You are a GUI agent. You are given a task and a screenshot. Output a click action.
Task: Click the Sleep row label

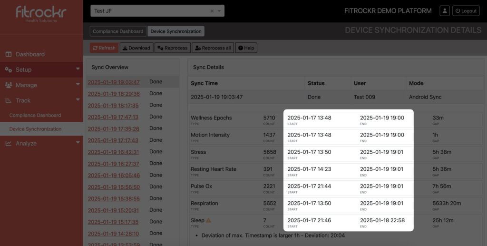point(197,220)
